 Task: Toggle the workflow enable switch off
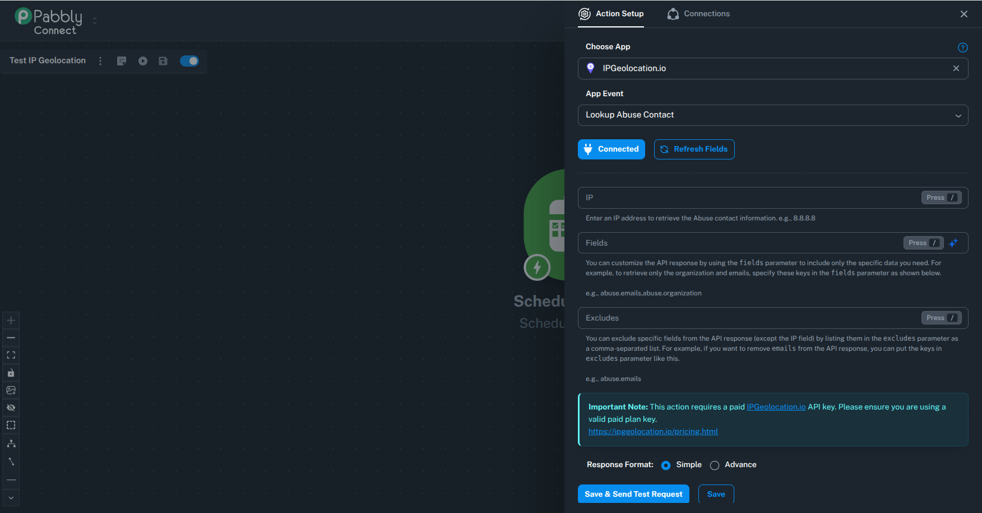189,61
